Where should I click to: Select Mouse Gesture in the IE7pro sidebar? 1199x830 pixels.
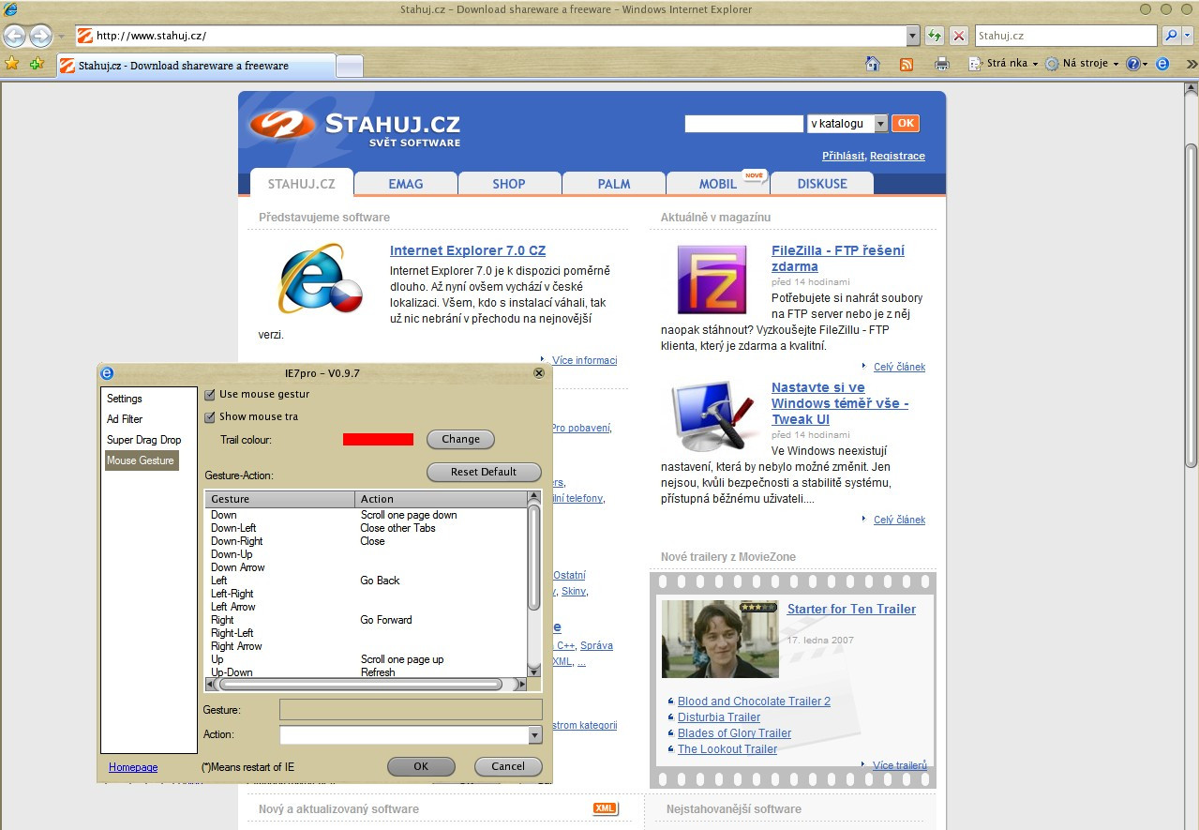[141, 460]
